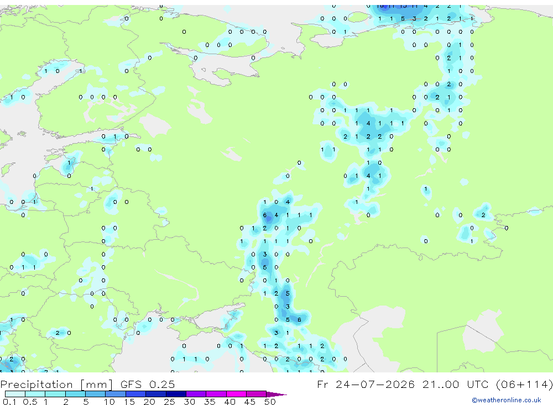This screenshot has height=405, width=553.
Task: Select the "50" legend scale label
Action: coord(270,402)
